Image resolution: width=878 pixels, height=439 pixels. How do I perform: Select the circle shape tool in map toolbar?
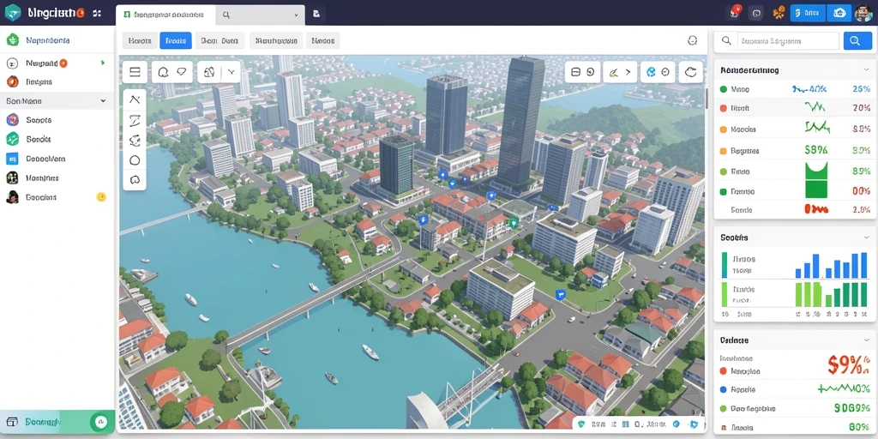point(135,160)
